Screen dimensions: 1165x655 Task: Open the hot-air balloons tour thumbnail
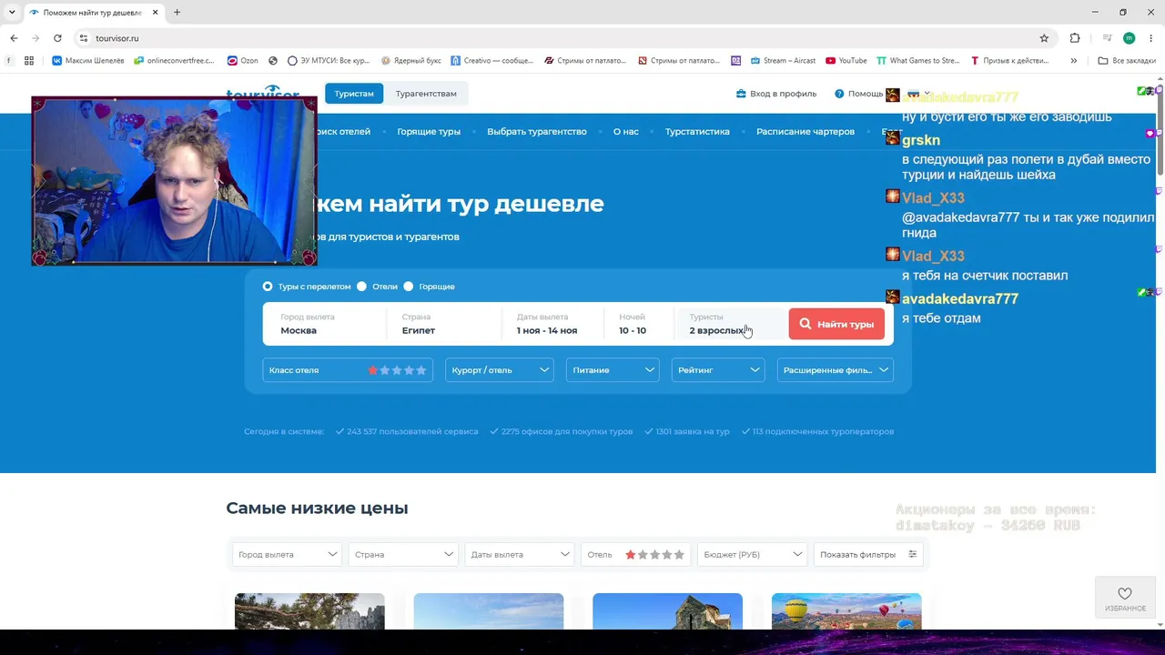pos(846,611)
